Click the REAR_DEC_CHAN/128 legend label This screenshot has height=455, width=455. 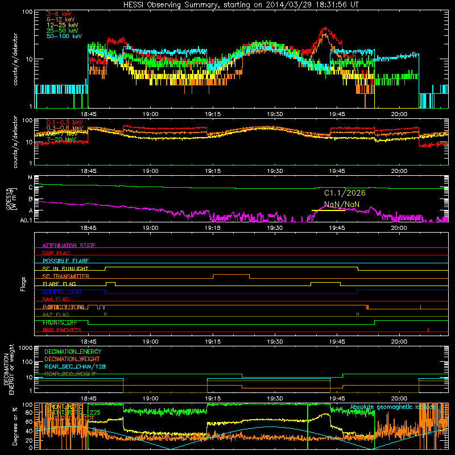tap(75, 366)
